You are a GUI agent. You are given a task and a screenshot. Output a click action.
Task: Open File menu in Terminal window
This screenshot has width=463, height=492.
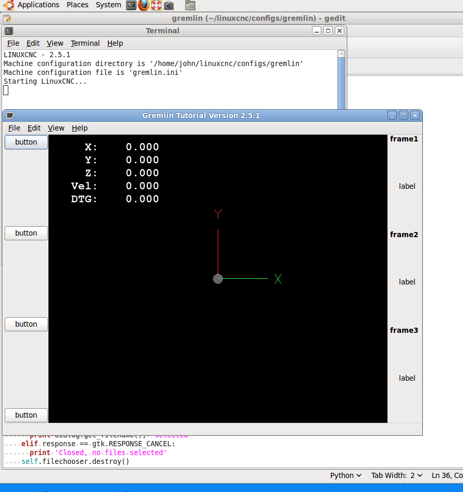(13, 43)
